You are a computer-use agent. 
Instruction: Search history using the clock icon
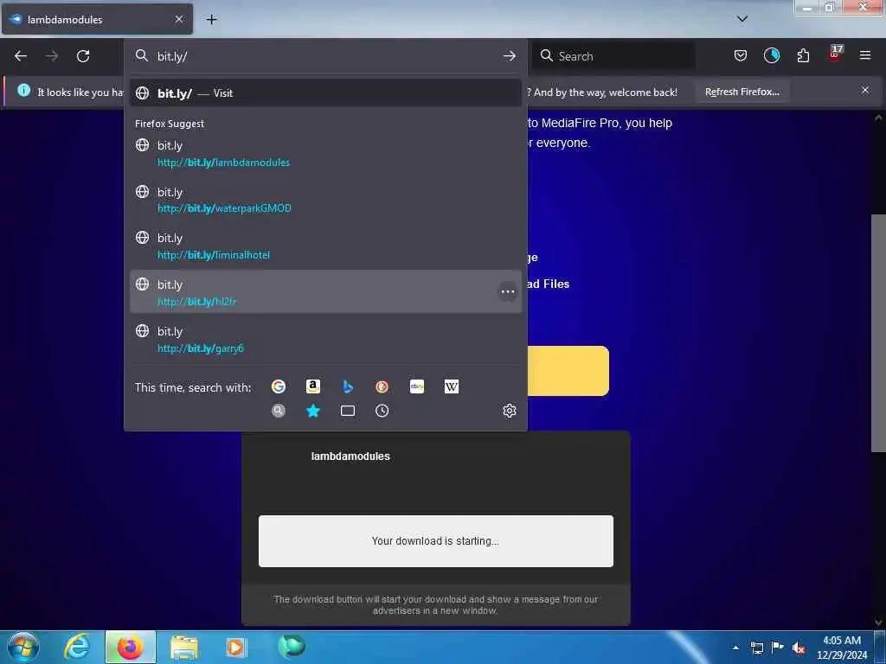(x=382, y=411)
